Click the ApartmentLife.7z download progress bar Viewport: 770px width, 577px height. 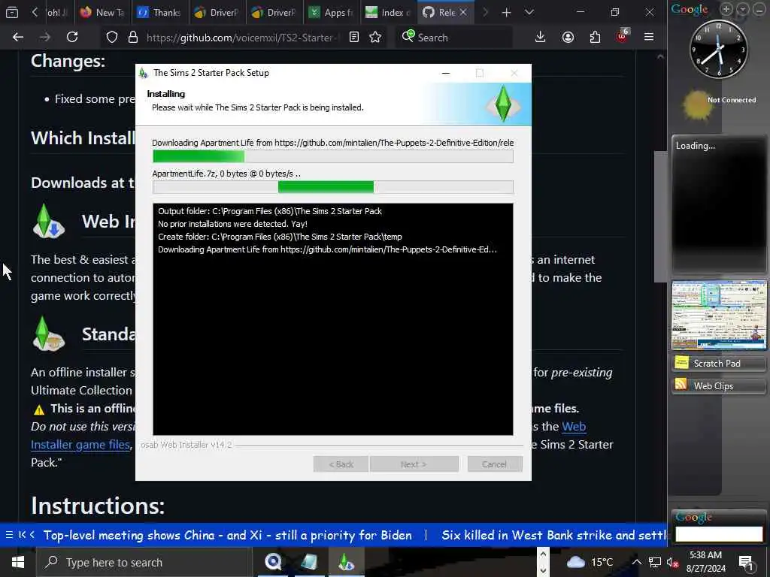click(x=333, y=187)
